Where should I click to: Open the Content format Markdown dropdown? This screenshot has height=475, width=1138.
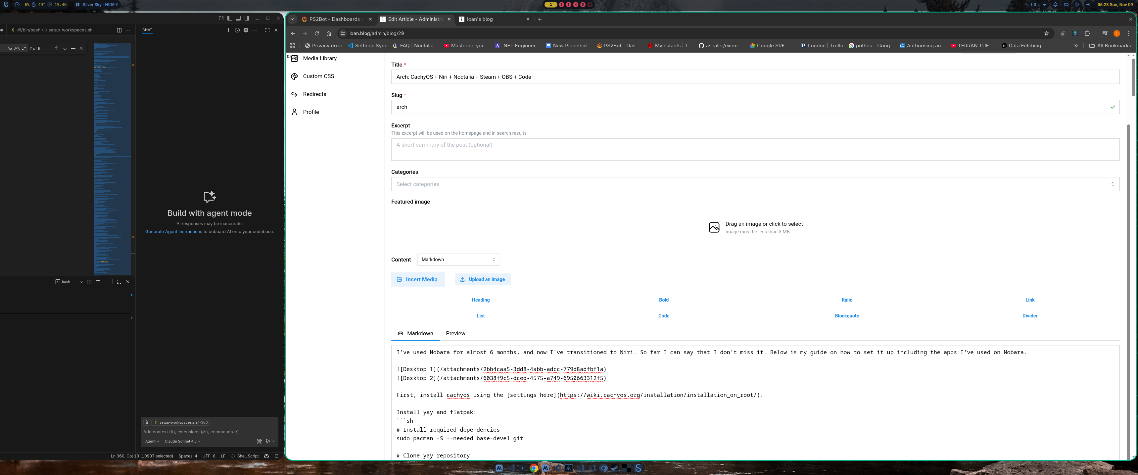coord(458,260)
